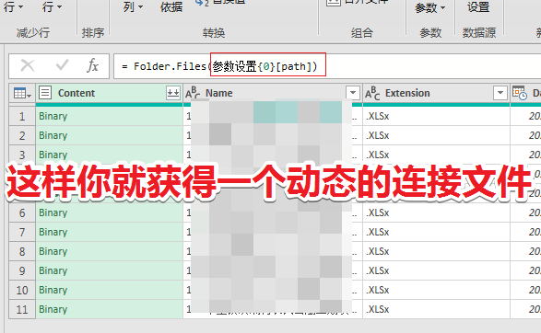The width and height of the screenshot is (541, 333).
Task: Click Binary in row 9
Action: [53, 270]
